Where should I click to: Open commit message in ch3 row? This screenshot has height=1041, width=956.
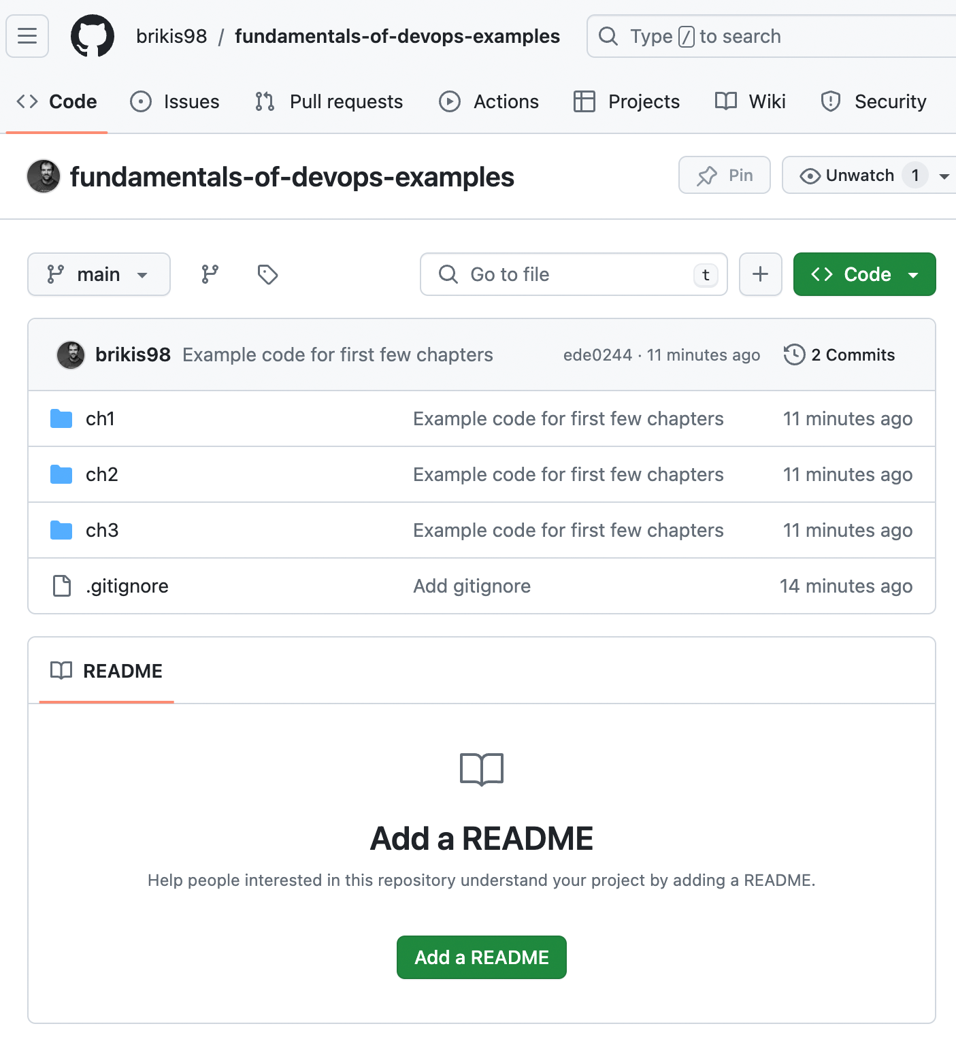pos(568,530)
